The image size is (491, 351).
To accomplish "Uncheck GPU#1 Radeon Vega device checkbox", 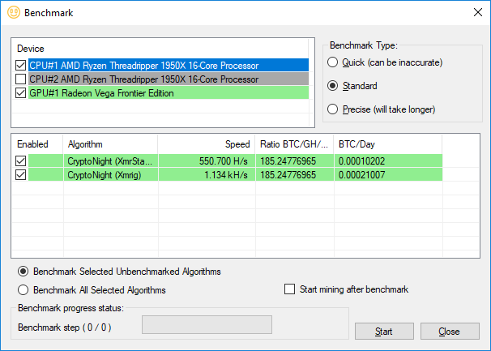I will tap(21, 93).
